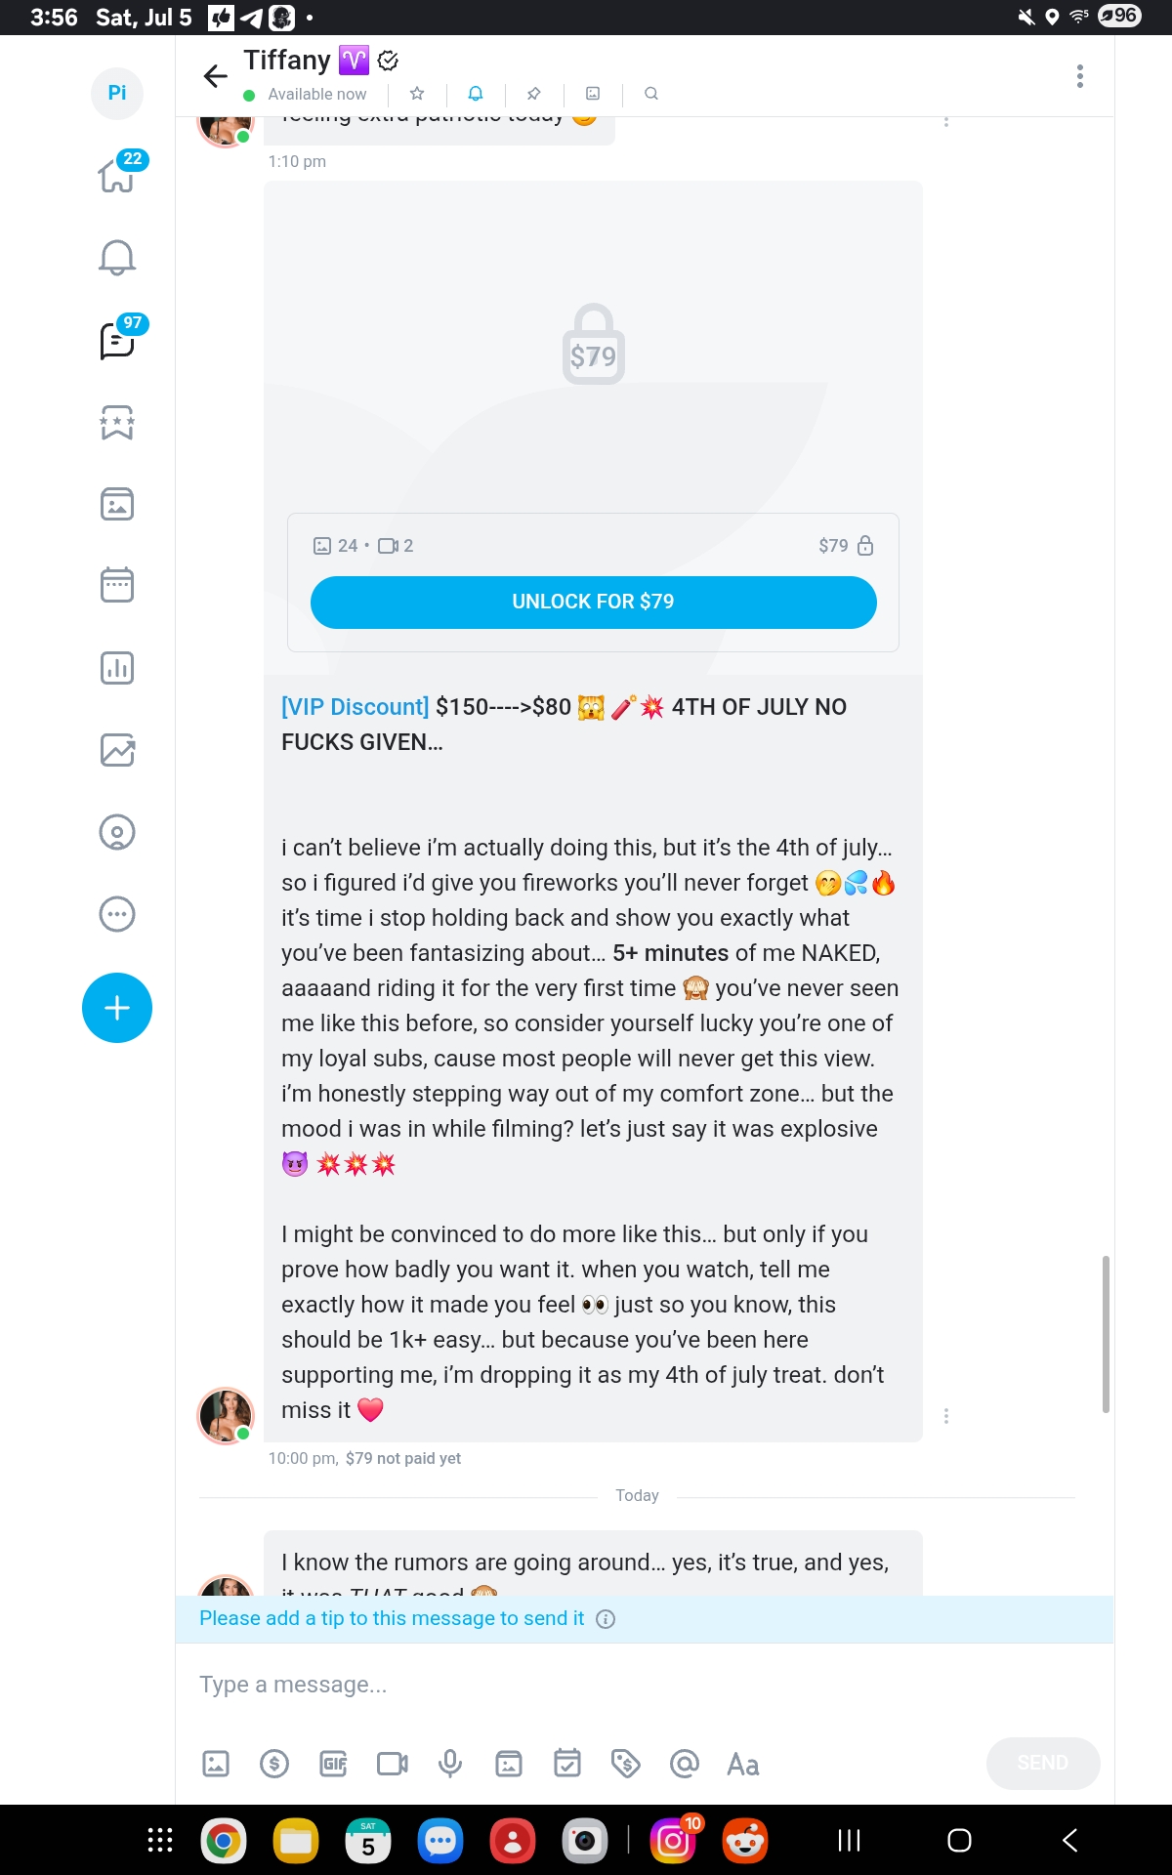Open Messages in the left sidebar
Viewport: 1172px width, 1875px height.
point(117,341)
